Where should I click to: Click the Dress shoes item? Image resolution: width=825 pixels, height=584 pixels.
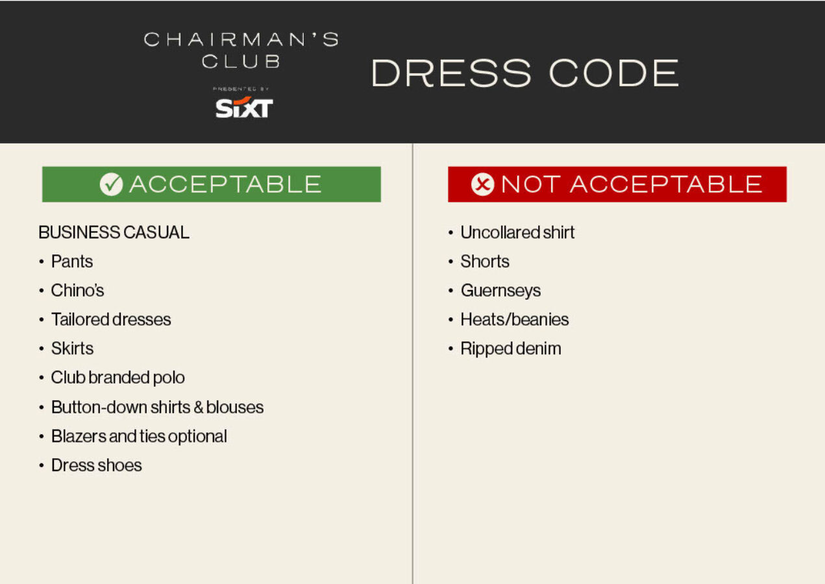point(96,465)
